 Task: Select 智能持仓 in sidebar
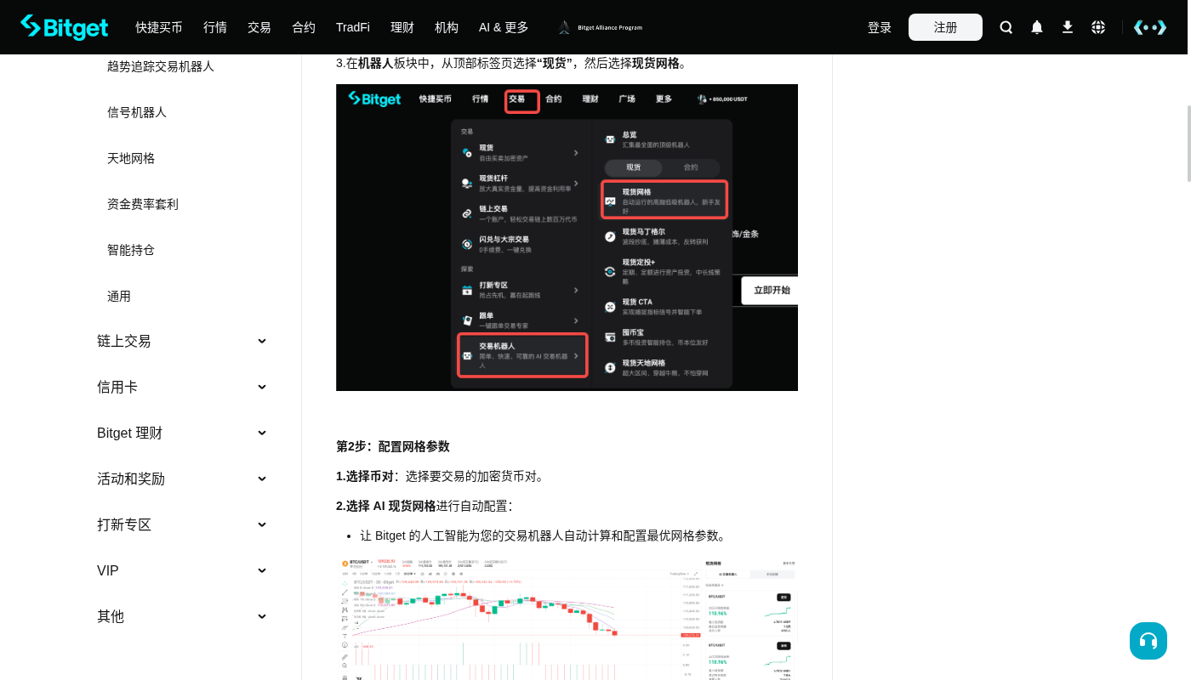point(131,250)
